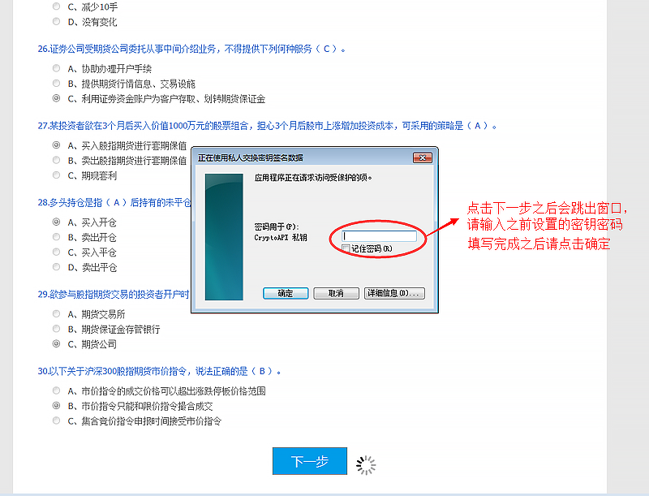Close the 私人交换密钥 dialog with the X
Viewport: 649px width, 496px height.
pos(423,157)
